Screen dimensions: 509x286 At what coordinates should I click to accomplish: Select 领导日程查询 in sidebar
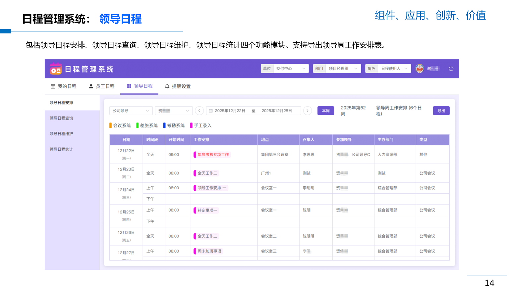(x=61, y=118)
